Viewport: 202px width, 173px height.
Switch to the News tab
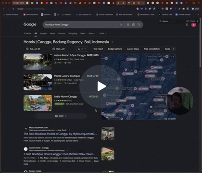coord(83,34)
